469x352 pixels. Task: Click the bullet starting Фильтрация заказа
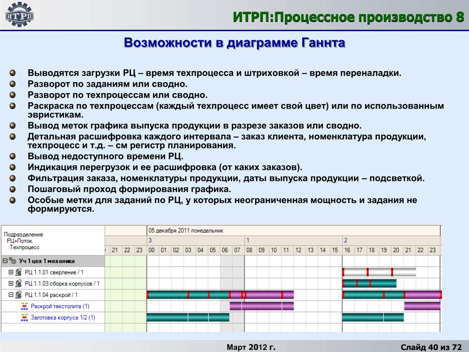click(226, 178)
